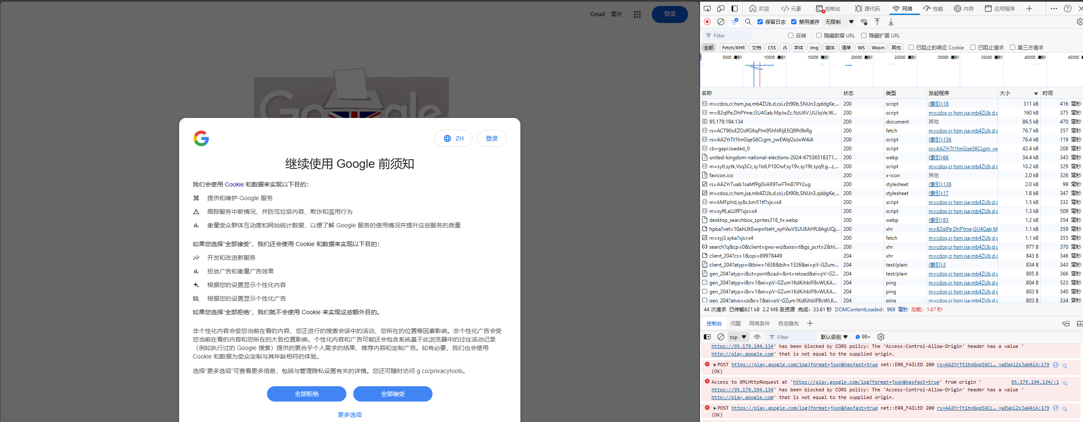Click 全部接受 accept all button
The image size is (1083, 422).
click(x=393, y=394)
